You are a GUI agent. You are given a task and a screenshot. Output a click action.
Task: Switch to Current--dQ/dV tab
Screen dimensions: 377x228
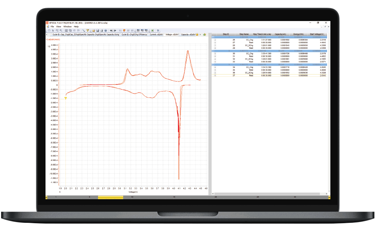[x=156, y=35]
